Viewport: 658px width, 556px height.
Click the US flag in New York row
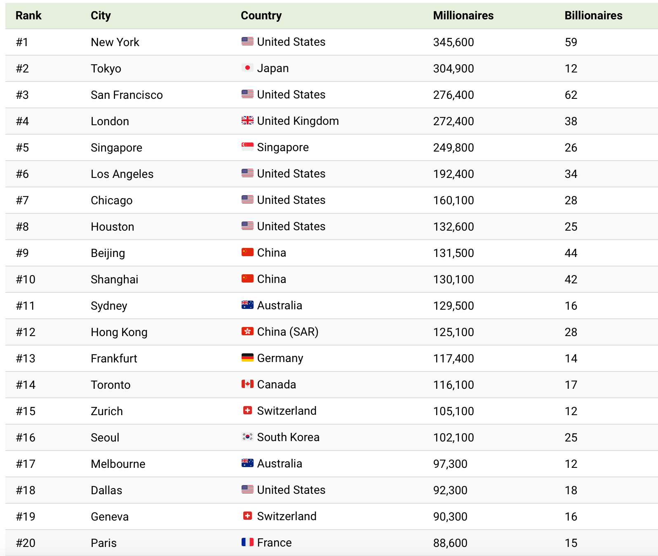coord(247,42)
